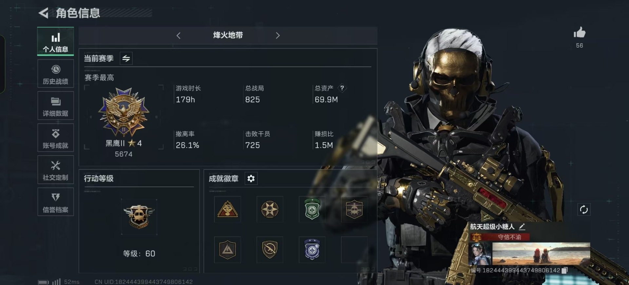Select the green shield achievement badge
The image size is (629, 285).
click(312, 209)
